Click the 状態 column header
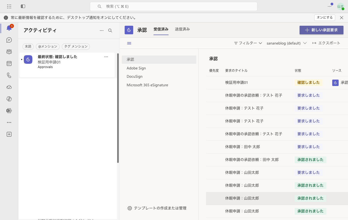 click(x=298, y=71)
